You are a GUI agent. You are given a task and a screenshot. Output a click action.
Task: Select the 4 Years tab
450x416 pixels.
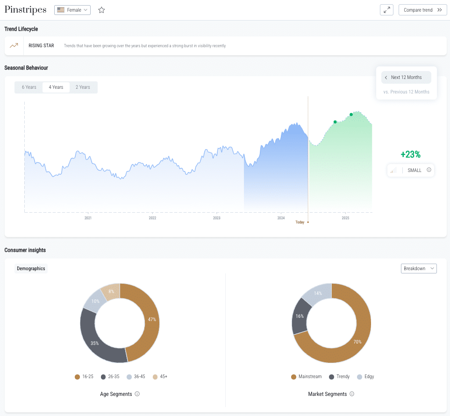pos(56,87)
